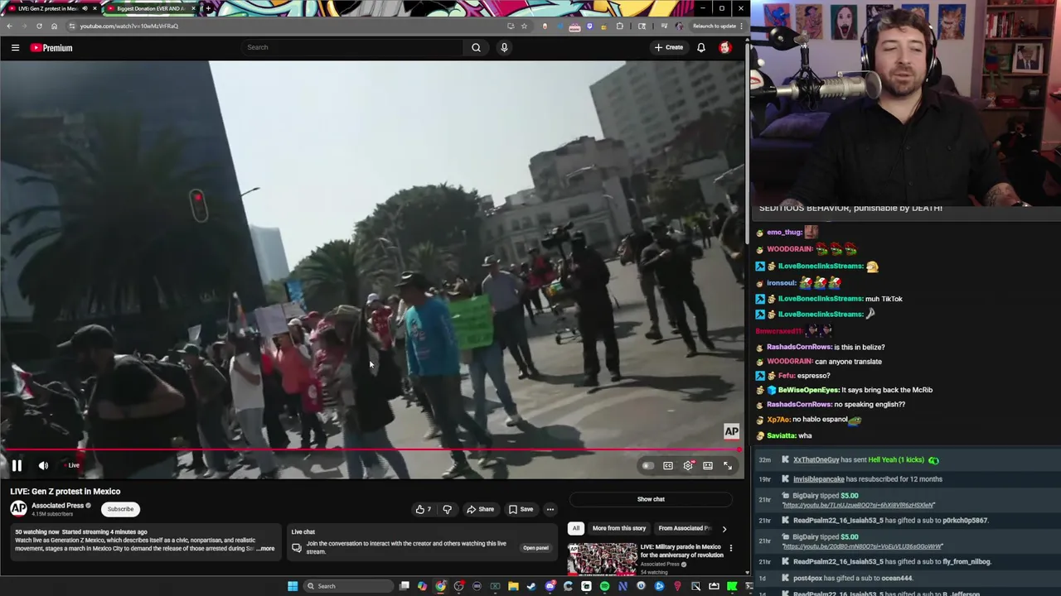The width and height of the screenshot is (1061, 596).
Task: Expand the description with ...more
Action: click(x=265, y=549)
